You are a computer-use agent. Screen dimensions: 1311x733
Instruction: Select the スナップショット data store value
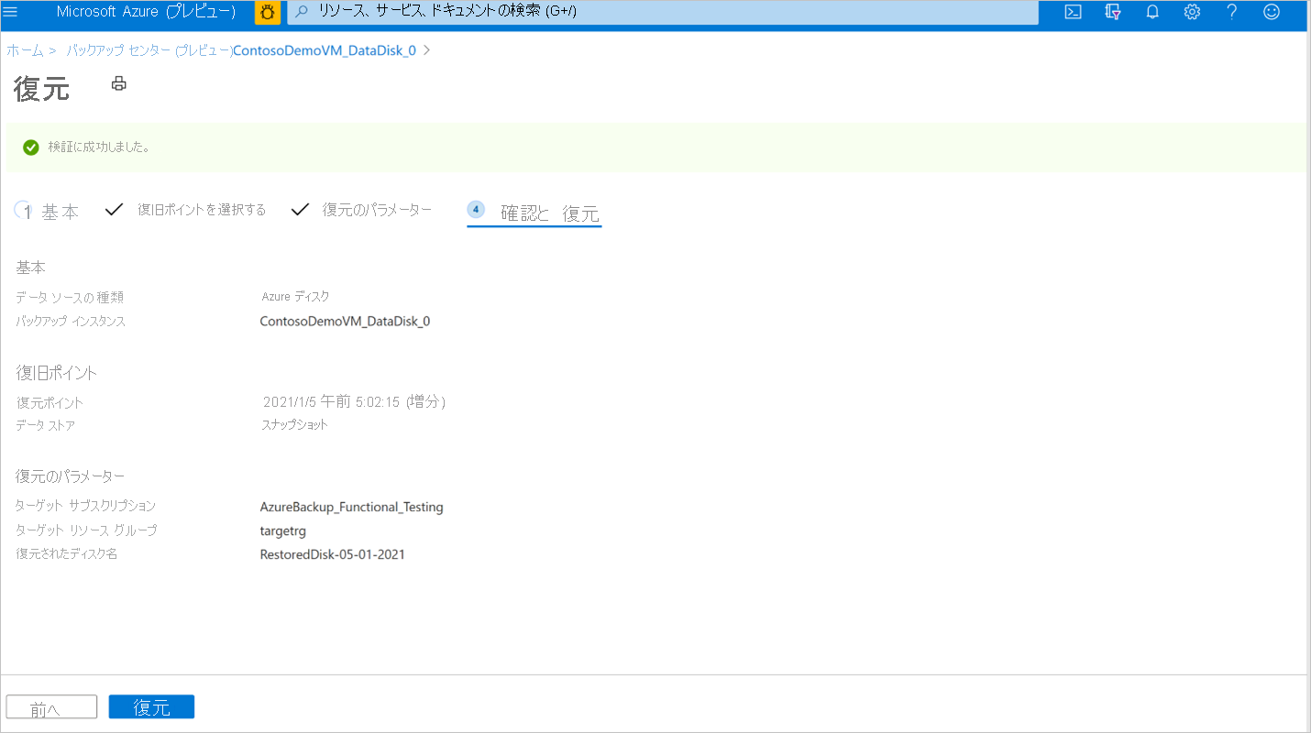click(x=294, y=425)
